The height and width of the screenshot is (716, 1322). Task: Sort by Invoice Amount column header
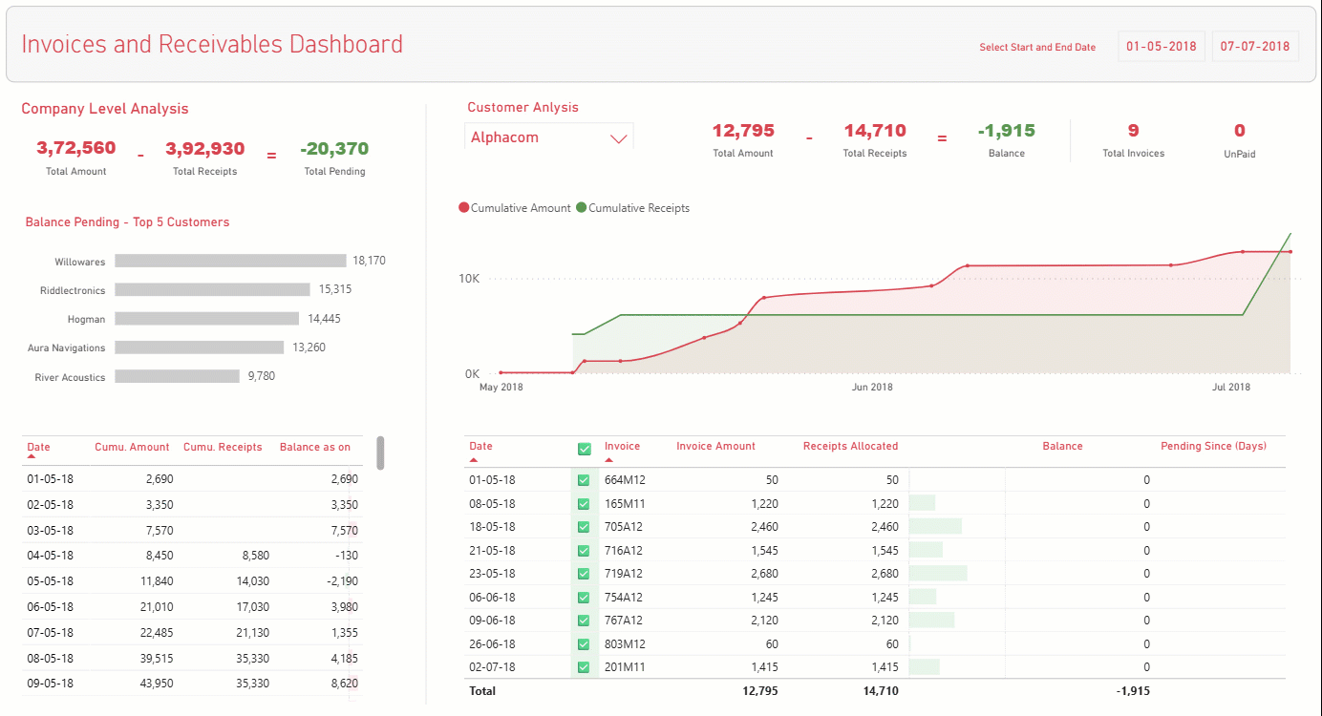[715, 446]
